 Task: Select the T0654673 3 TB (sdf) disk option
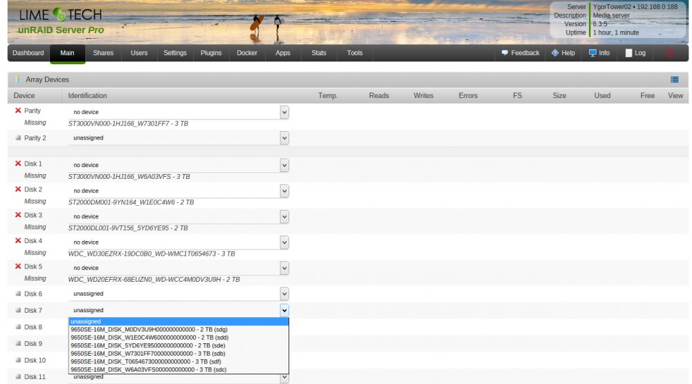[x=179, y=361]
